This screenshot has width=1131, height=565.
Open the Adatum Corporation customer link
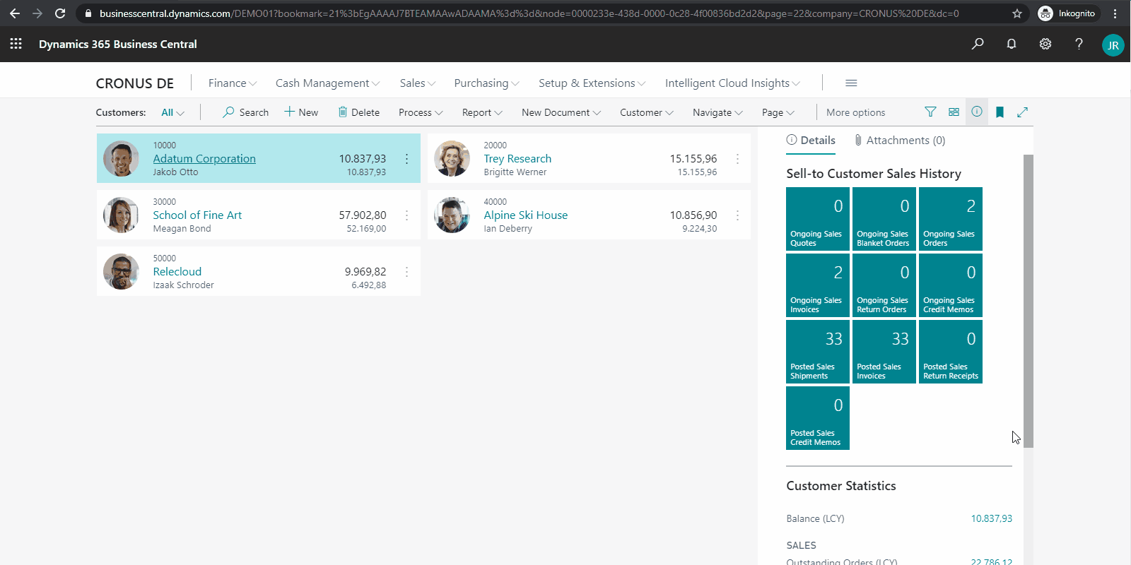tap(204, 158)
